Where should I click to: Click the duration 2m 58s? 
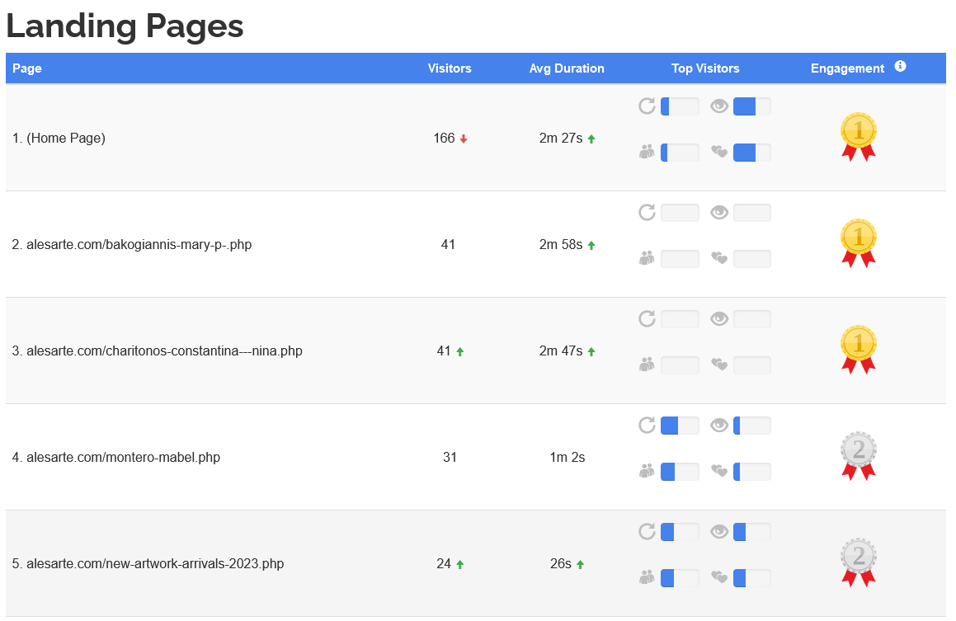coord(560,244)
